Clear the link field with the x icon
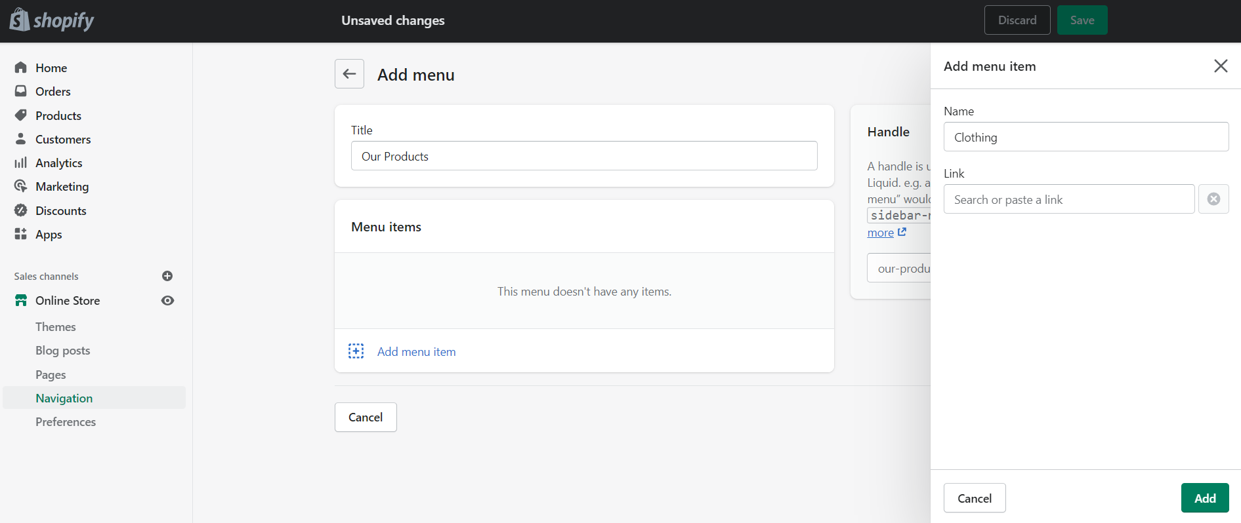 1213,199
